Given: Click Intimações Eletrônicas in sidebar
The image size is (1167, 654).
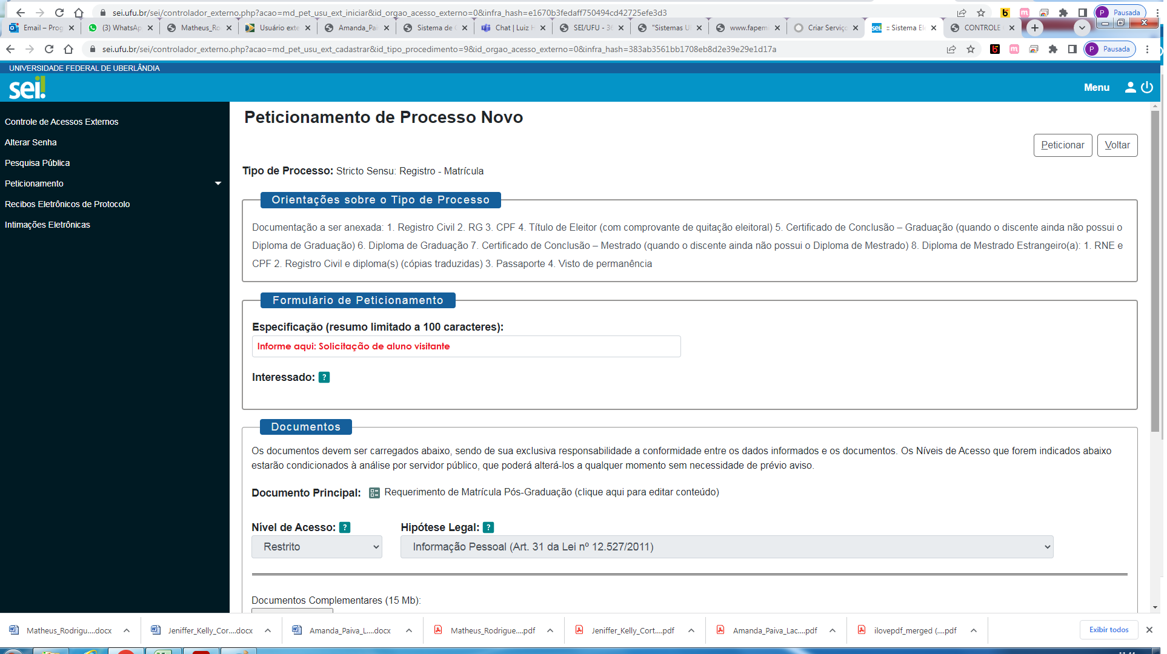Looking at the screenshot, I should pos(48,225).
